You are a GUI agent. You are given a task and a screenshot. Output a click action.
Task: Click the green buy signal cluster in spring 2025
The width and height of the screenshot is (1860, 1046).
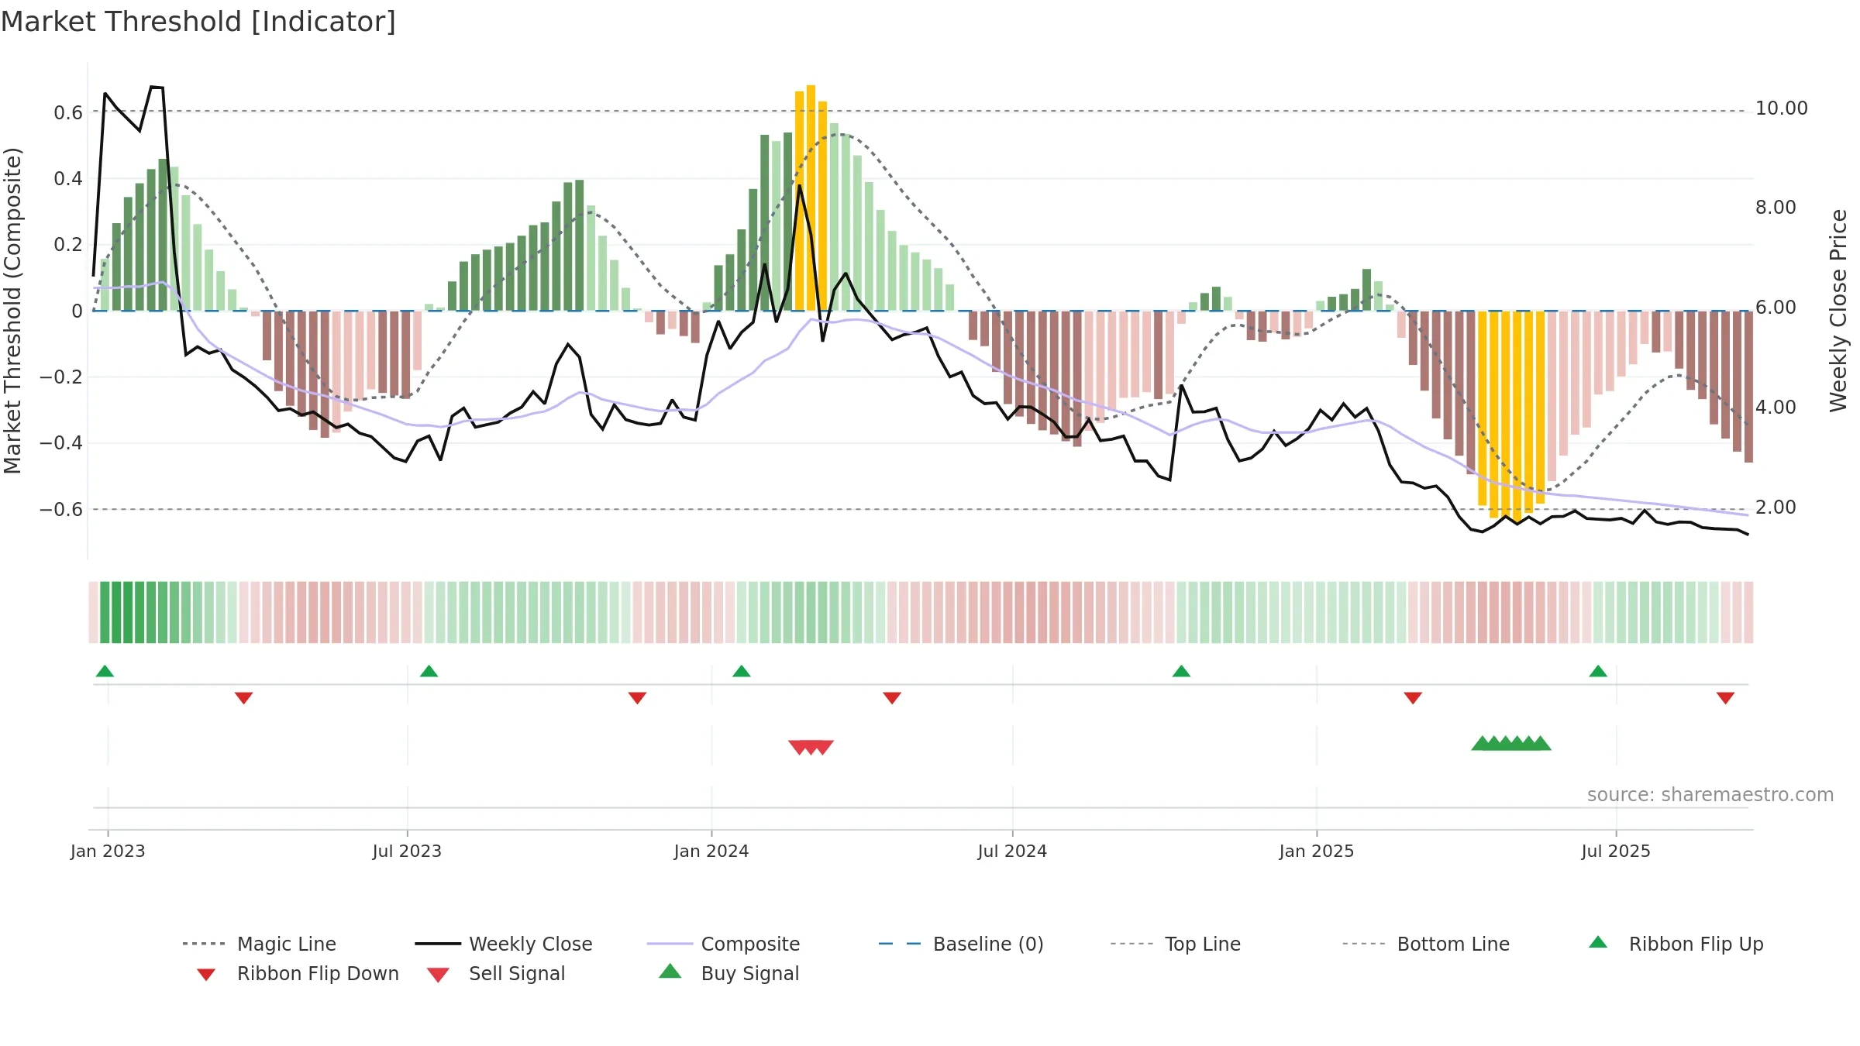pos(1511,743)
